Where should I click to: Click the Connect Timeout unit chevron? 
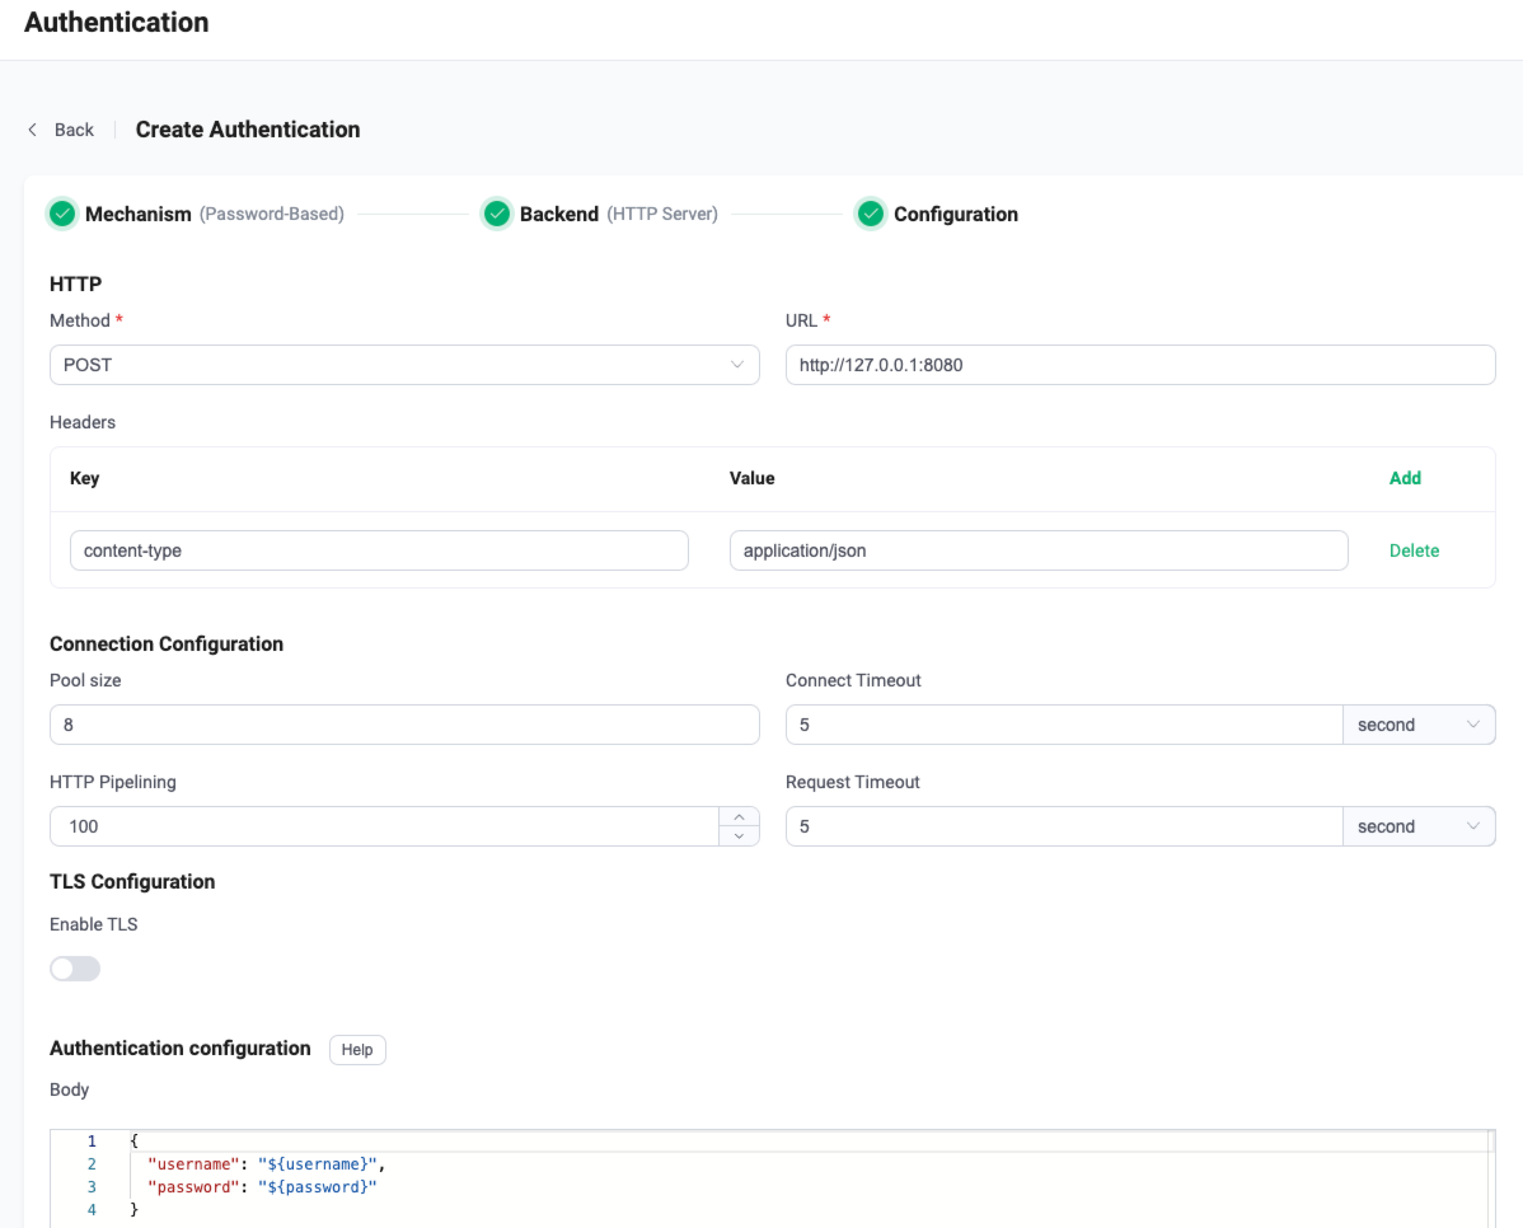[x=1473, y=725]
